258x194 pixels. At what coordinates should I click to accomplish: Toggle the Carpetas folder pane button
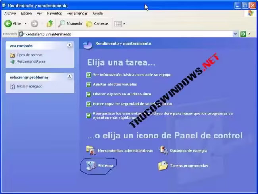[97, 24]
